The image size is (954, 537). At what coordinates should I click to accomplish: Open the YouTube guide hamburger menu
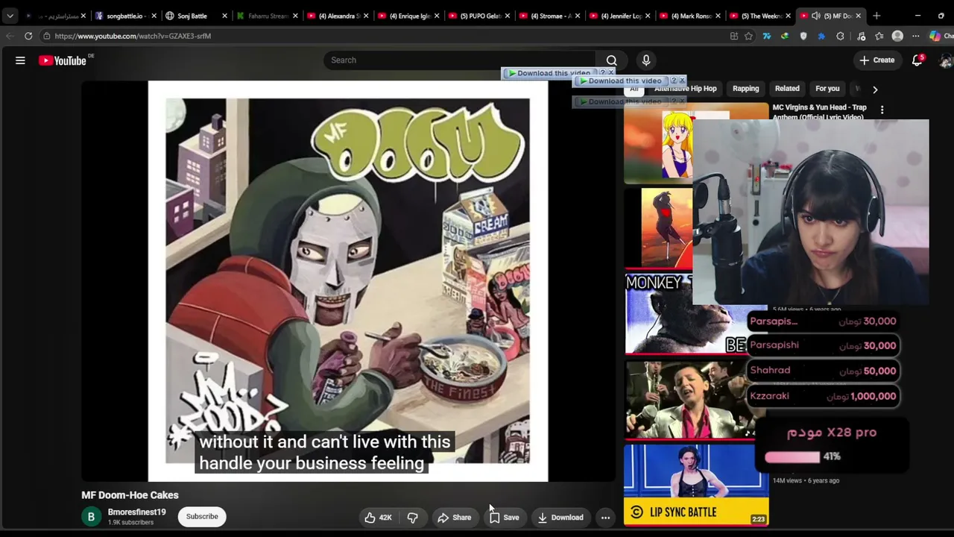click(x=20, y=60)
